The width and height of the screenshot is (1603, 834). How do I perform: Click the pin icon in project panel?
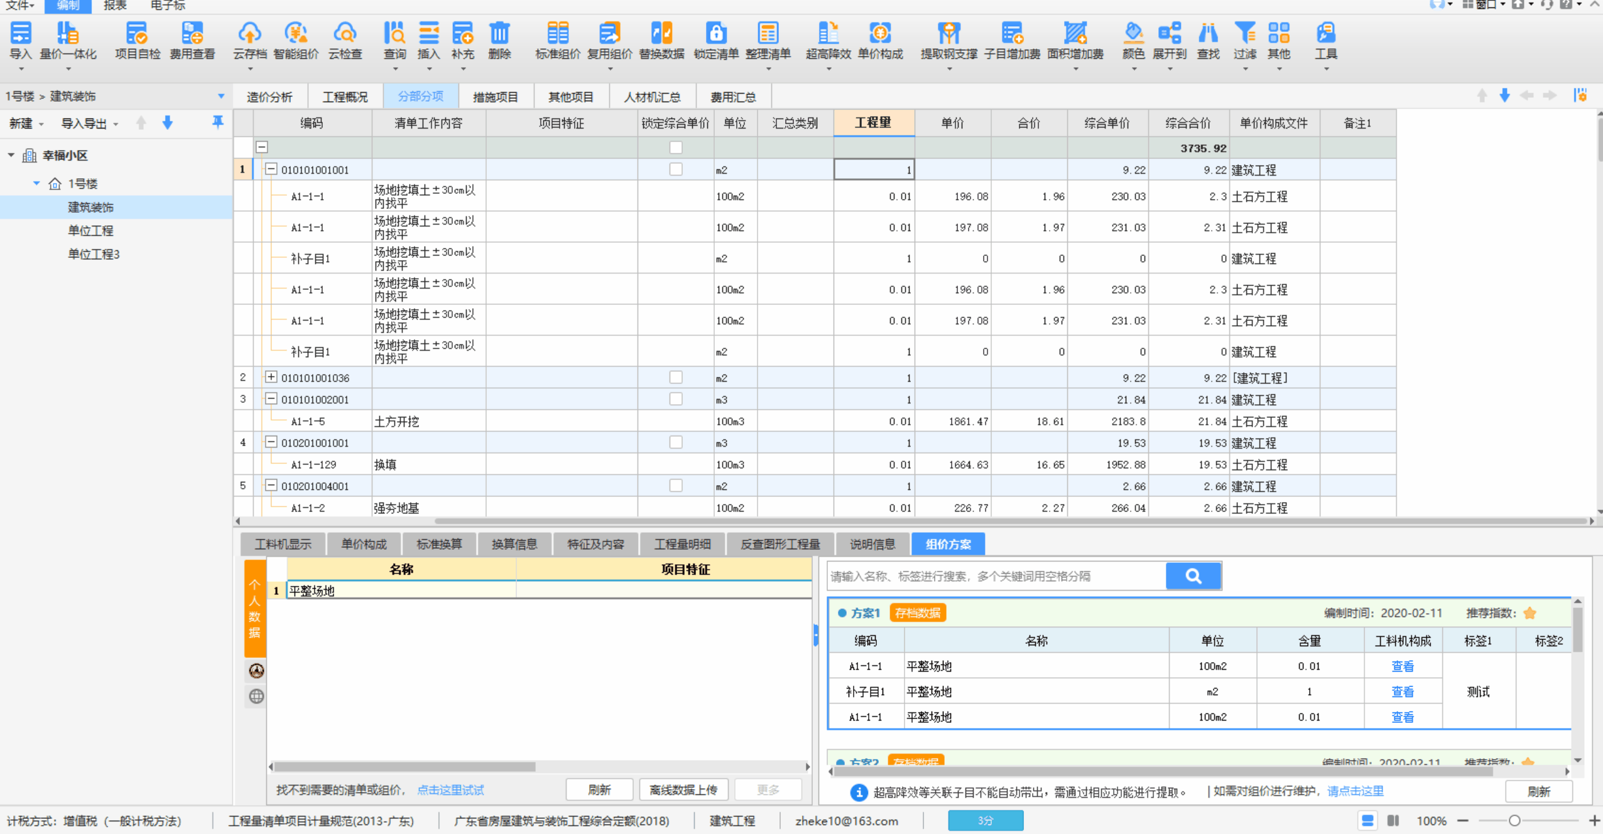pyautogui.click(x=217, y=122)
